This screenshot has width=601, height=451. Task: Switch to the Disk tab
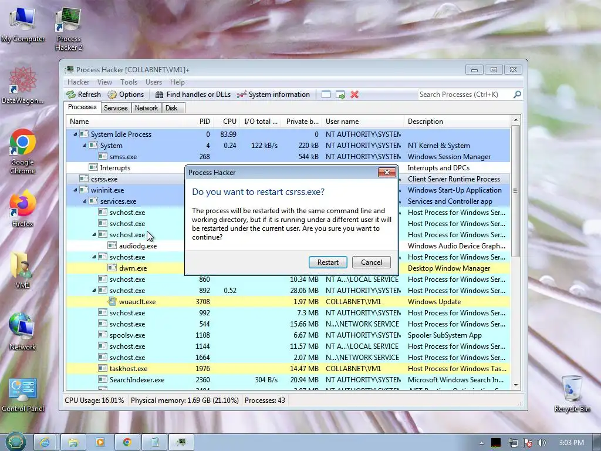click(x=172, y=108)
